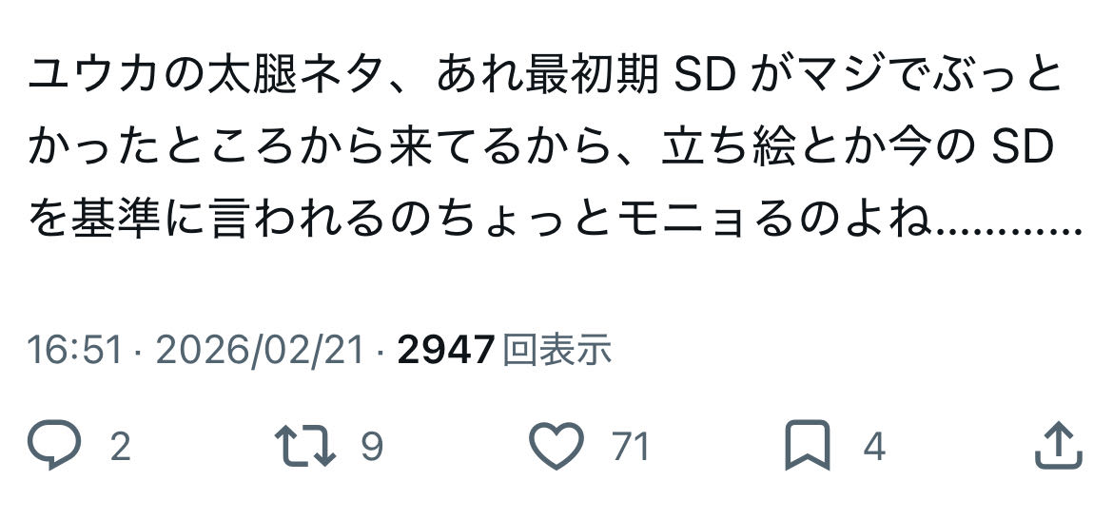Click the second line starting かったところ
Viewport: 1113px width, 519px height.
[541, 149]
